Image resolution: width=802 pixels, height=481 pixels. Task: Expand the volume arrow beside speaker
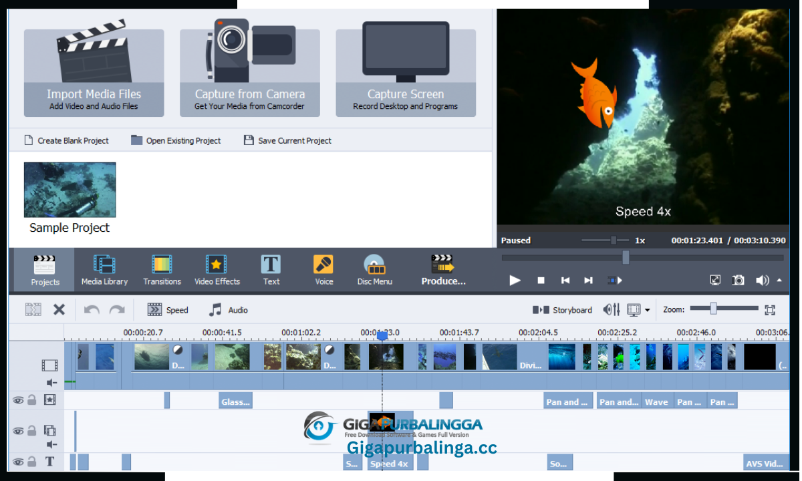point(779,281)
